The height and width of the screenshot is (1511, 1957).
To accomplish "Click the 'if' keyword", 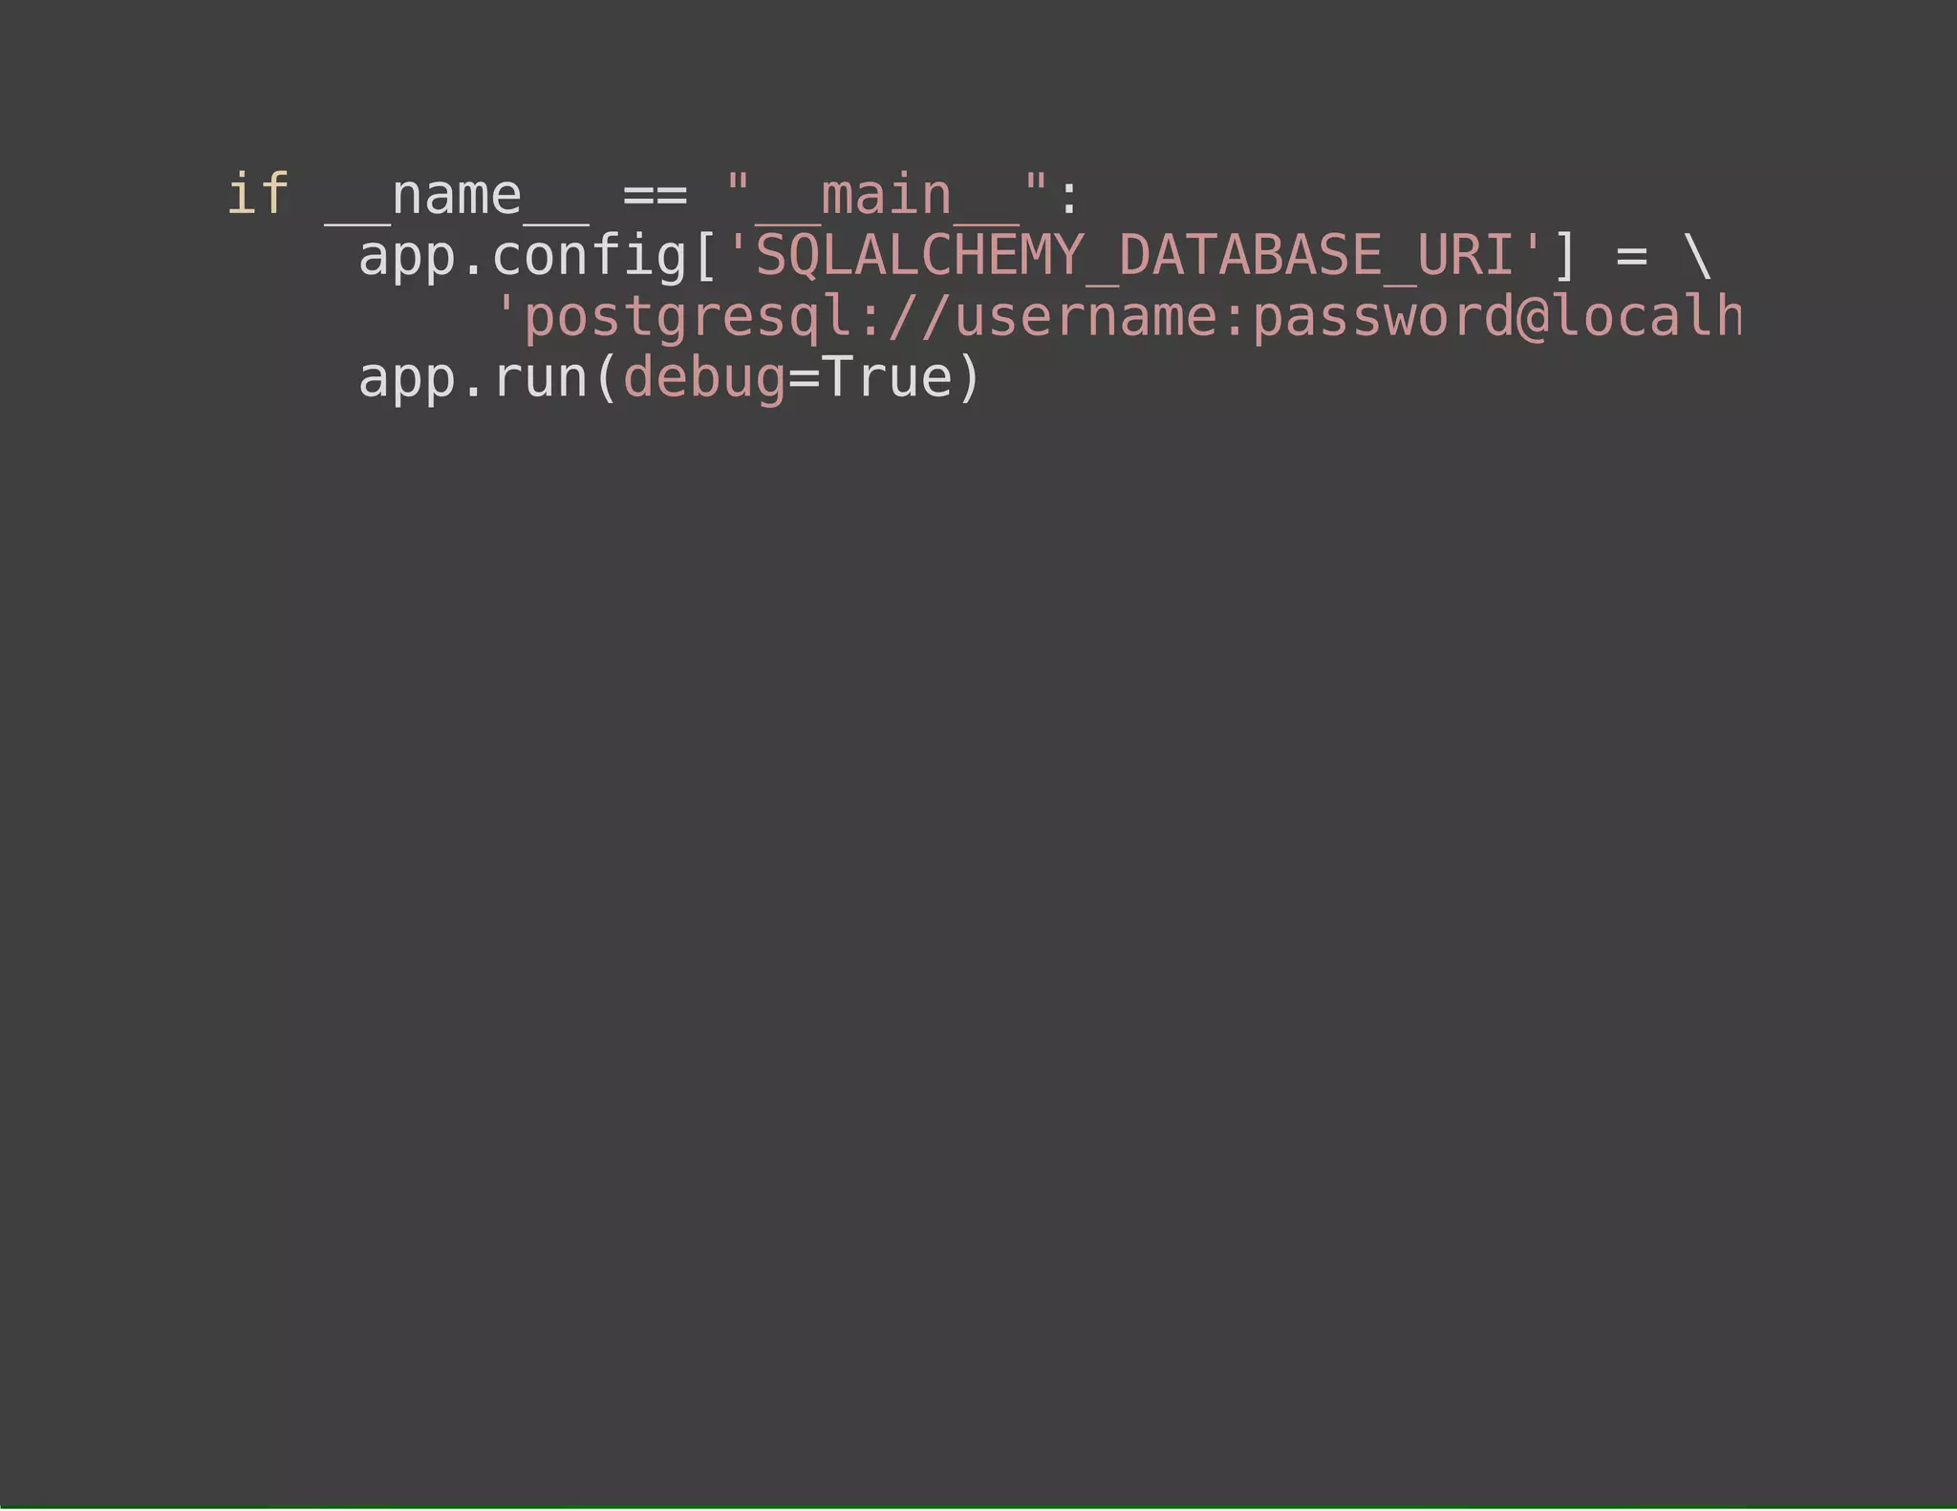I will [258, 195].
